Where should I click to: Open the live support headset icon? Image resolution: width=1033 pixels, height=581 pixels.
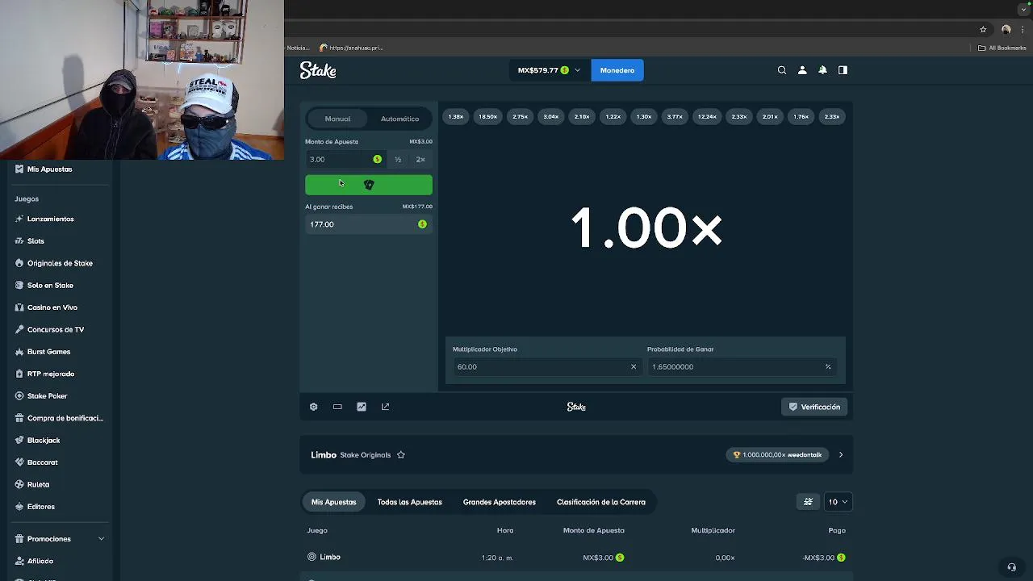point(1011,567)
